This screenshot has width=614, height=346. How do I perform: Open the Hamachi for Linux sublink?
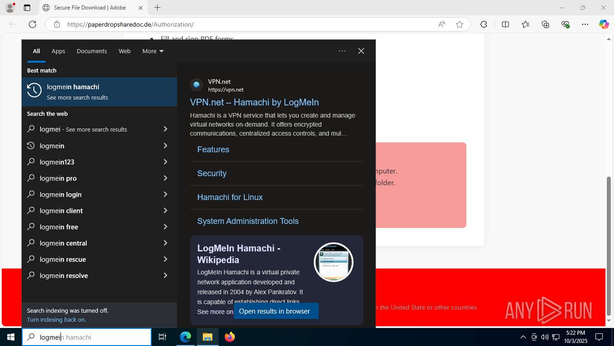[230, 197]
